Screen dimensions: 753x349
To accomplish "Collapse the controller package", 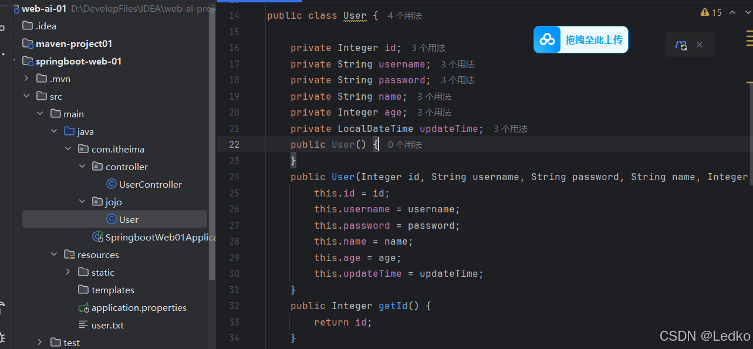I will click(x=82, y=167).
